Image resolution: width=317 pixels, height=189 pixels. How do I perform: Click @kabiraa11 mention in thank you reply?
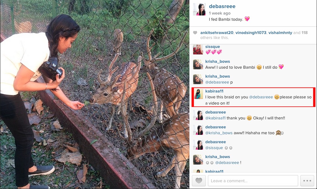215,118
